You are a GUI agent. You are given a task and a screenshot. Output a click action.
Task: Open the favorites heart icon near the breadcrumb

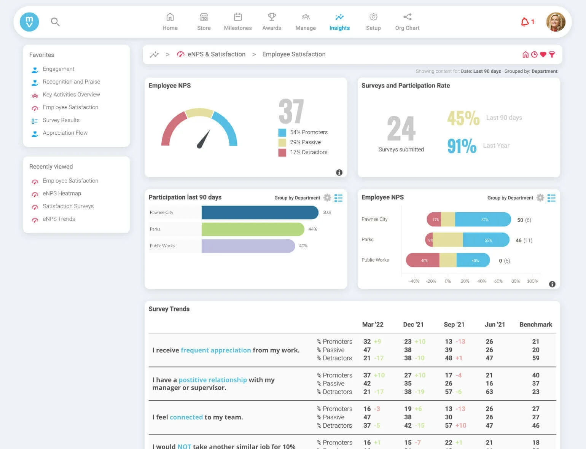(x=543, y=54)
